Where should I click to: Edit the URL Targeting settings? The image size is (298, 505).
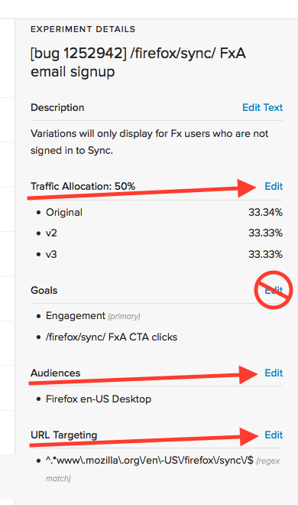pos(274,435)
